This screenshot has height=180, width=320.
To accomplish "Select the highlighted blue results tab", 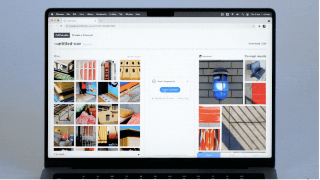I will pos(209,155).
